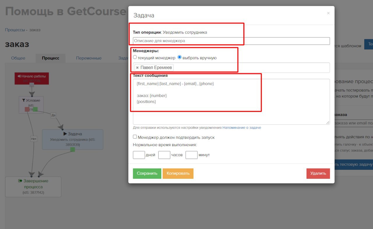Open the 'Напоминание о задаче' link
This screenshot has height=229, width=373.
click(242, 128)
